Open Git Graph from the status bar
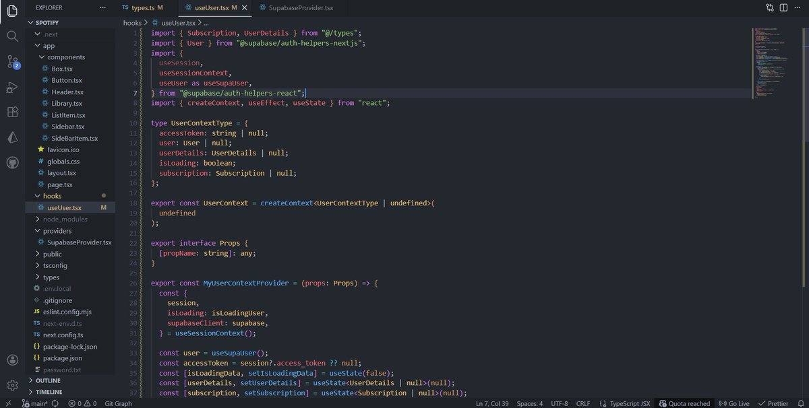Screen dimensions: 809x408 point(119,403)
